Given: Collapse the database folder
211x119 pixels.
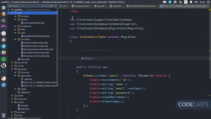Looking at the screenshot, I should point(12,69).
